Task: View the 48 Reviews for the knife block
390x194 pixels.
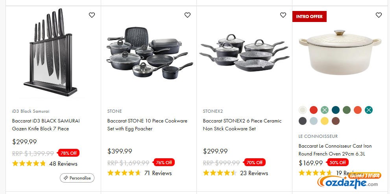Action: pos(63,164)
